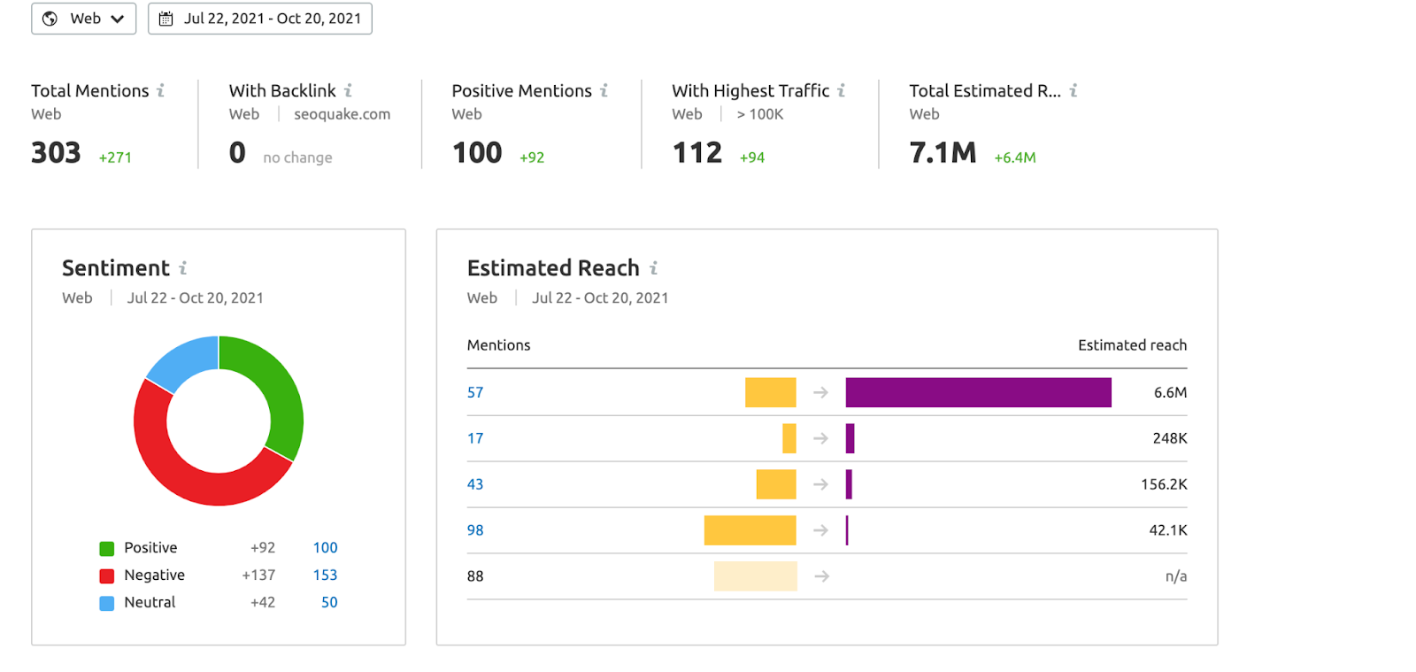Click the +42 change in Neutral row
Screen dimensions: 1416x672
(263, 603)
